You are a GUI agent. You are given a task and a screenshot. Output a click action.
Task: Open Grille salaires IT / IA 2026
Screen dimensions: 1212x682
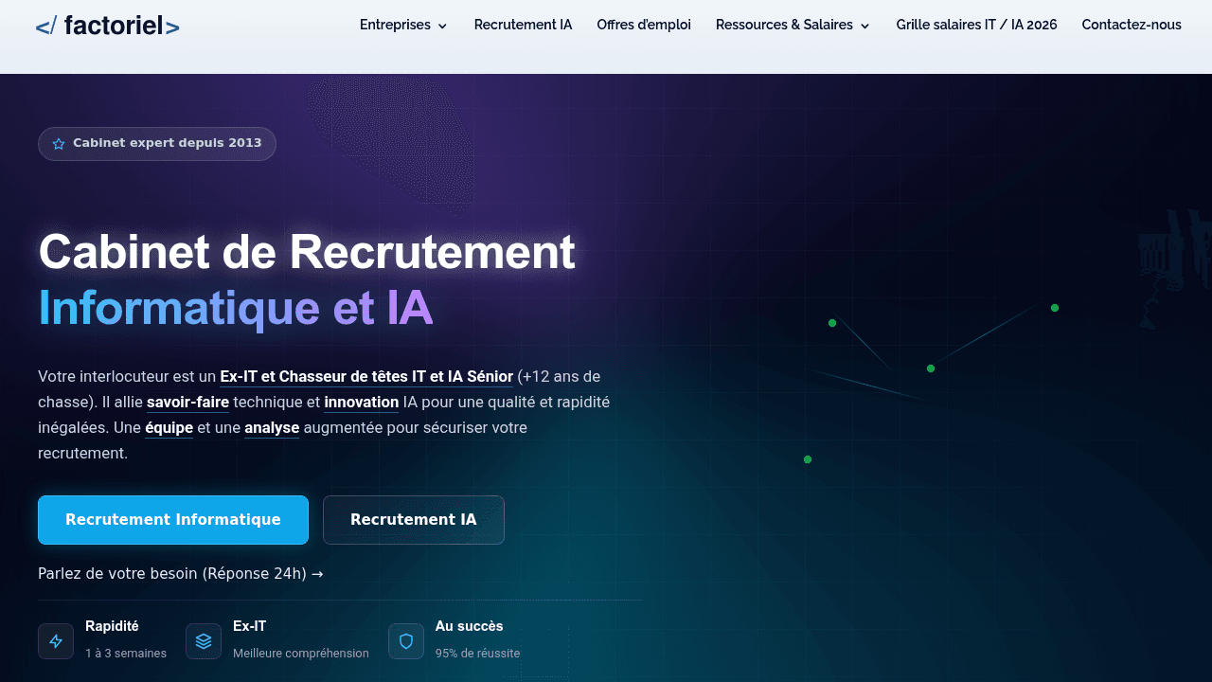pyautogui.click(x=976, y=25)
